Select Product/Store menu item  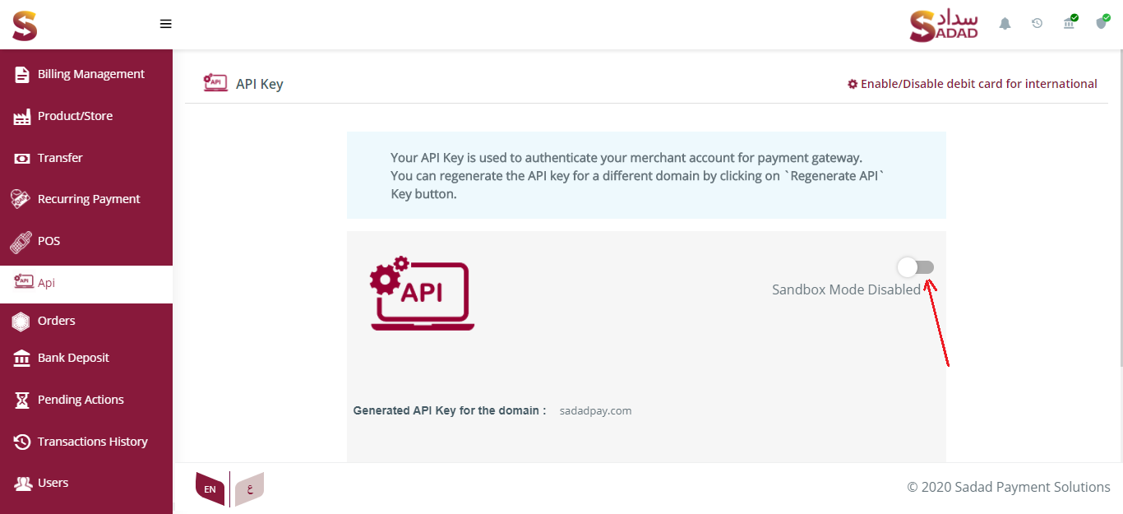75,116
